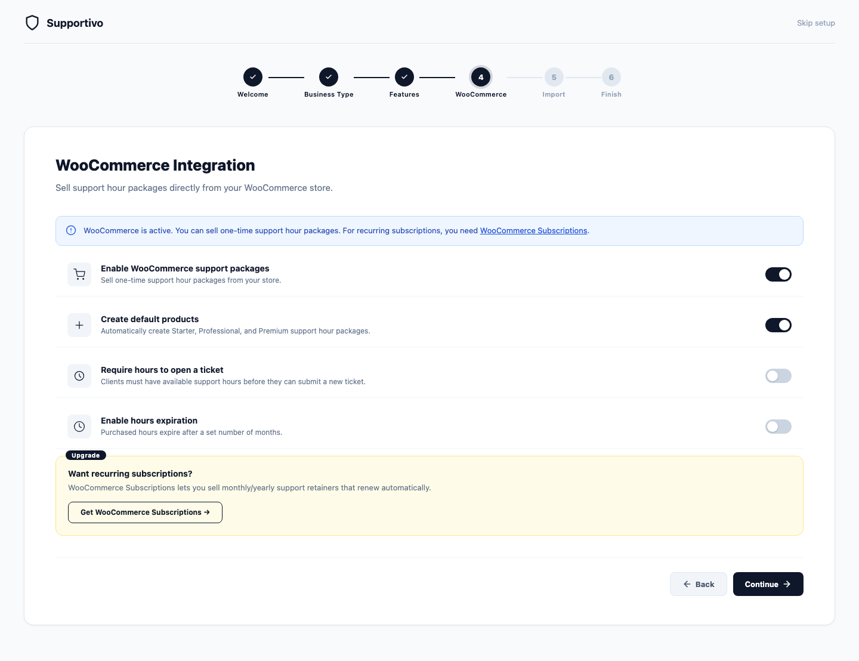The height and width of the screenshot is (661, 859).
Task: Click the Automatically create Starter, Professional, and Premium description
Action: 235,331
